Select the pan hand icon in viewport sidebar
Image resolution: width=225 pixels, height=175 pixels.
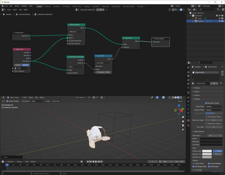(183, 121)
